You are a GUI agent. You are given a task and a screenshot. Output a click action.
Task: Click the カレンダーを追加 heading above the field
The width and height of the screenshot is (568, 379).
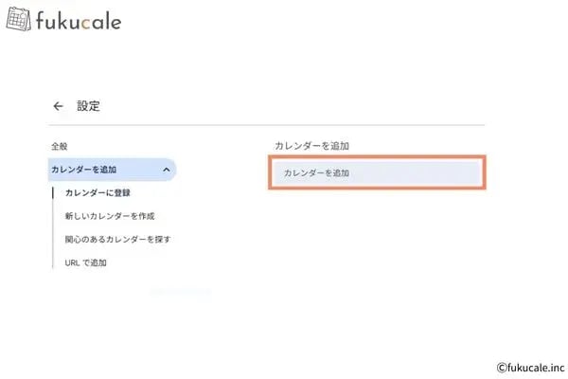[311, 146]
